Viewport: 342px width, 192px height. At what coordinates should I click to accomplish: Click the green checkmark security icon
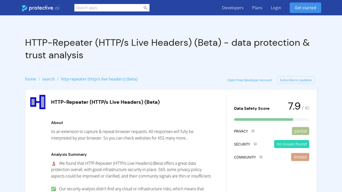(53, 189)
